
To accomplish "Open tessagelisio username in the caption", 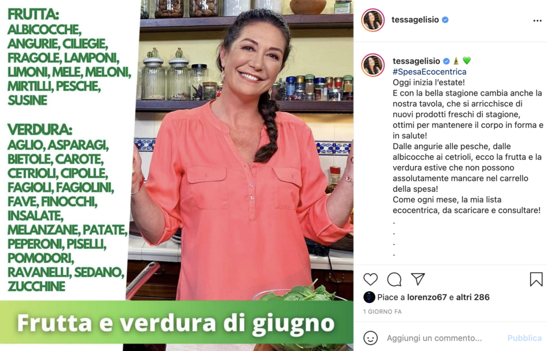I will pyautogui.click(x=417, y=61).
